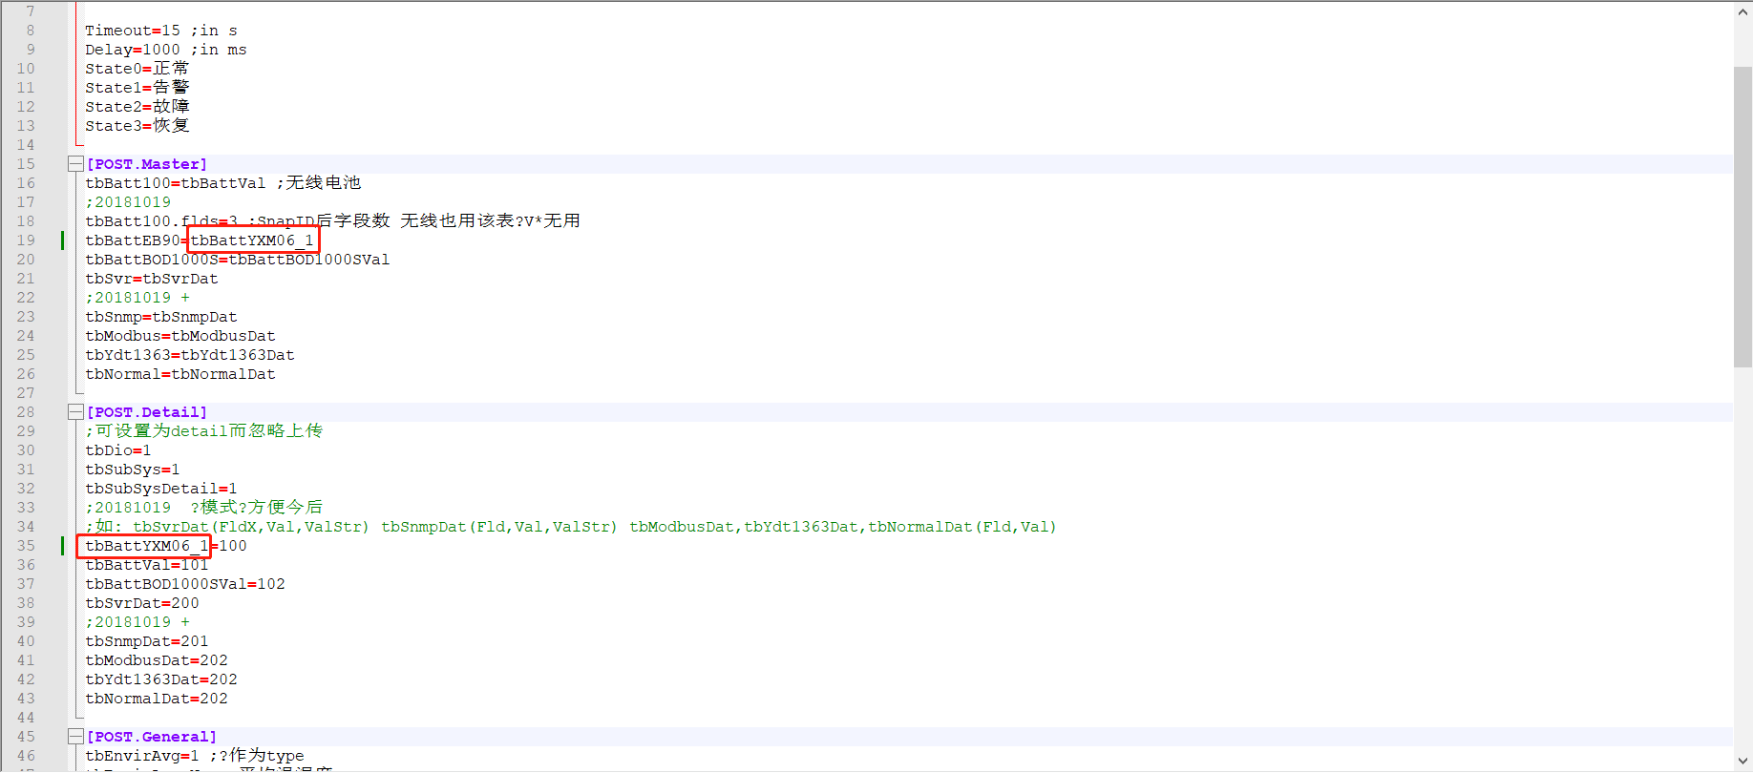Click the tbSvr=tbSvrDat line
Viewport: 1753px width, 773px height.
pos(152,279)
